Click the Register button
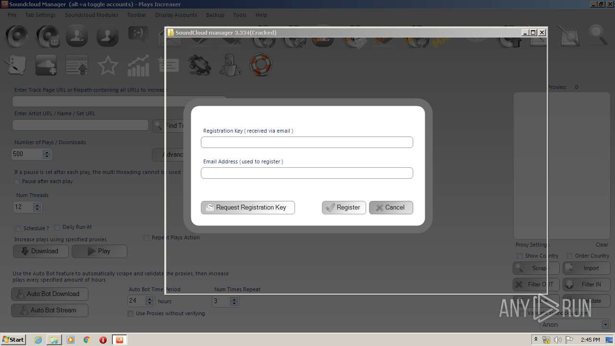Screen dimensions: 615x346 coord(344,208)
